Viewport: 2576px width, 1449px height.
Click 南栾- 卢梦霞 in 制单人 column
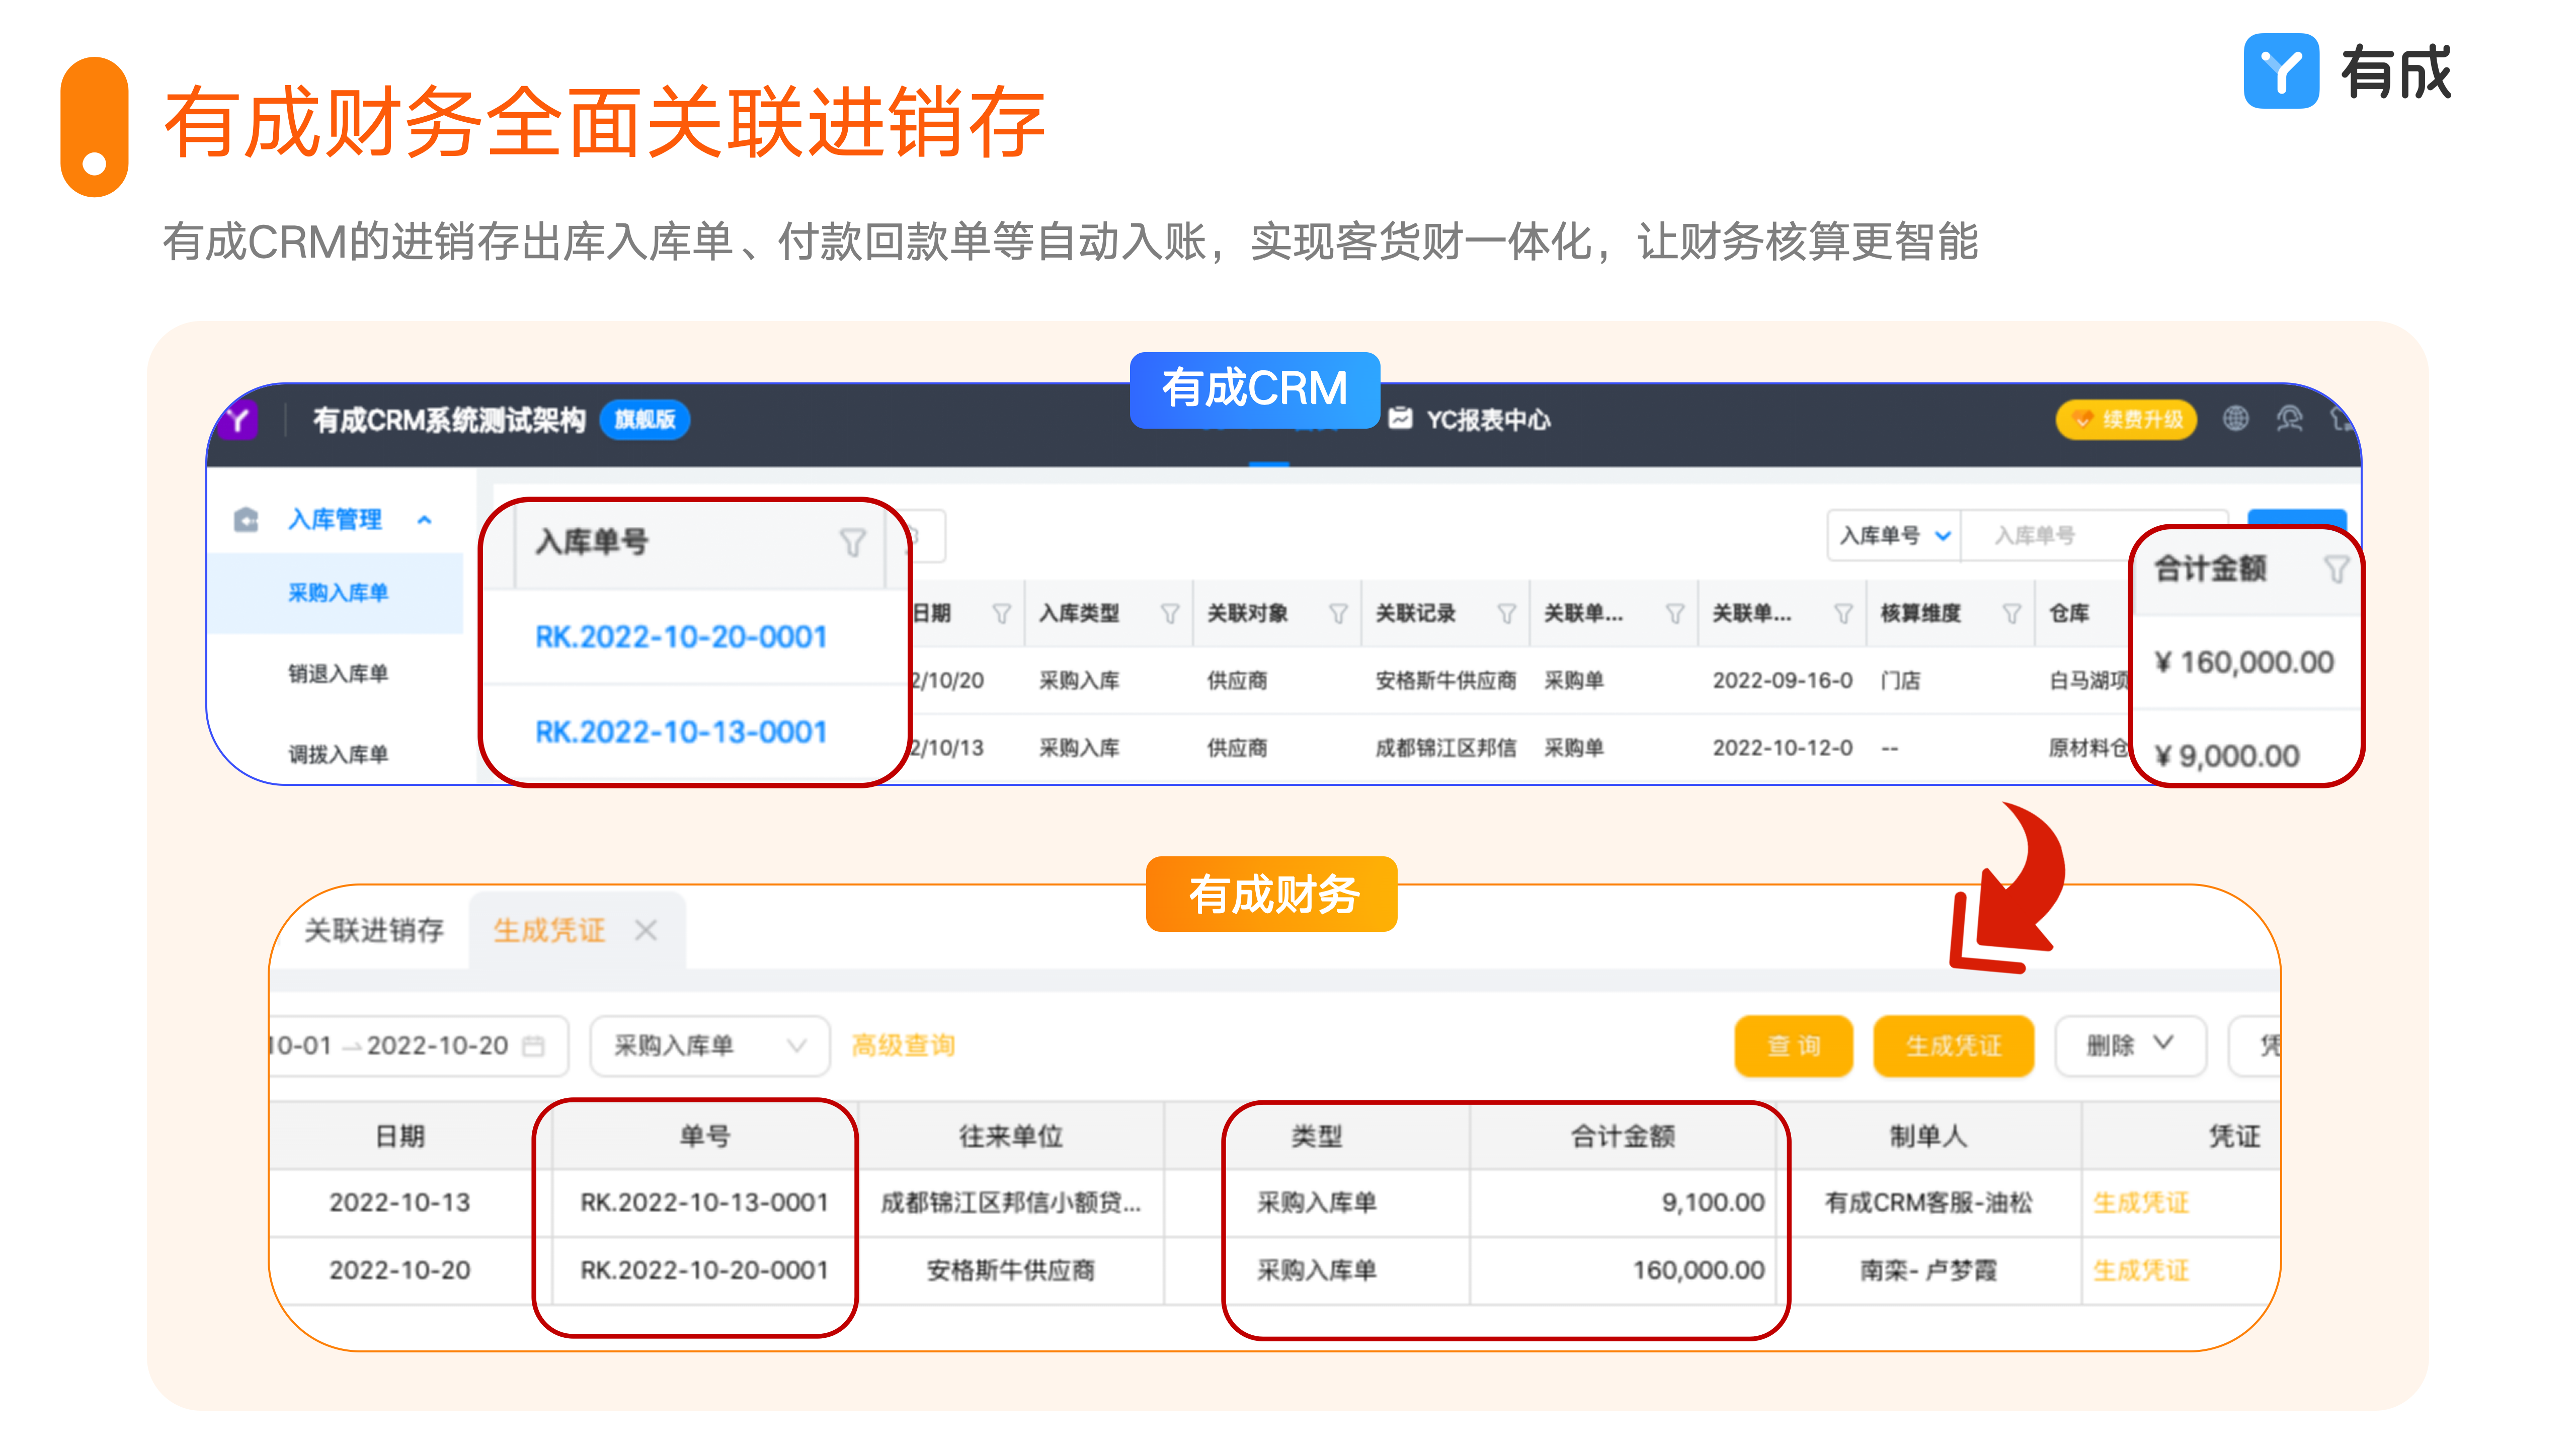(1928, 1270)
